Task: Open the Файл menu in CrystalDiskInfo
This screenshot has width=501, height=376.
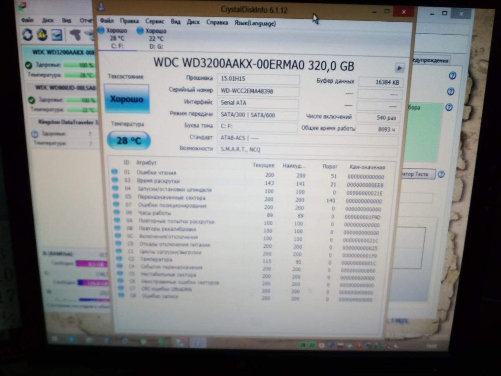Action: pos(106,21)
